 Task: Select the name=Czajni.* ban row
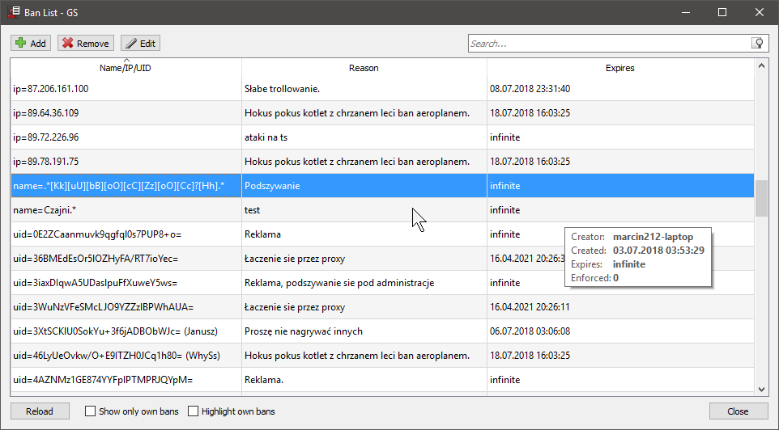(x=45, y=210)
